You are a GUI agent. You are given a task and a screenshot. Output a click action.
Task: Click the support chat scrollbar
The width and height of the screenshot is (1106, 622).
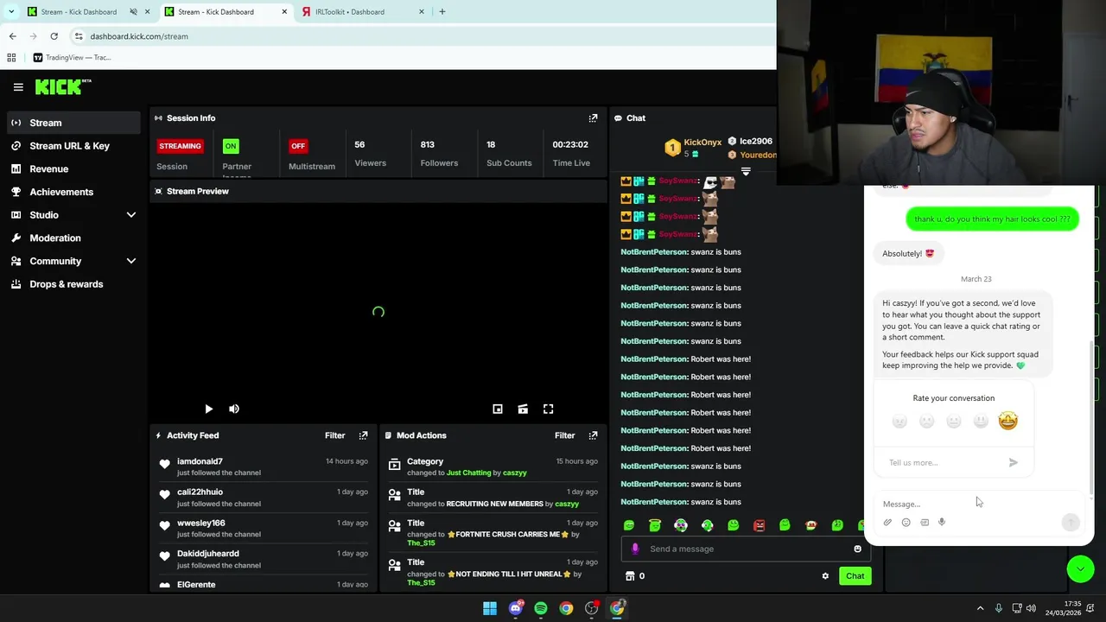point(1091,416)
